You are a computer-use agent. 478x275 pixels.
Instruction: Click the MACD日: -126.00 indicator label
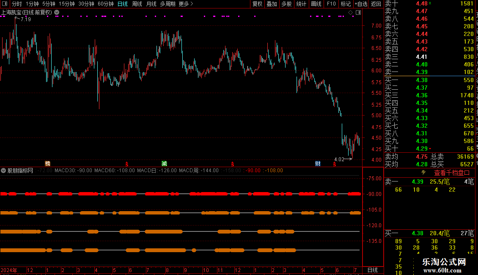click(157, 170)
